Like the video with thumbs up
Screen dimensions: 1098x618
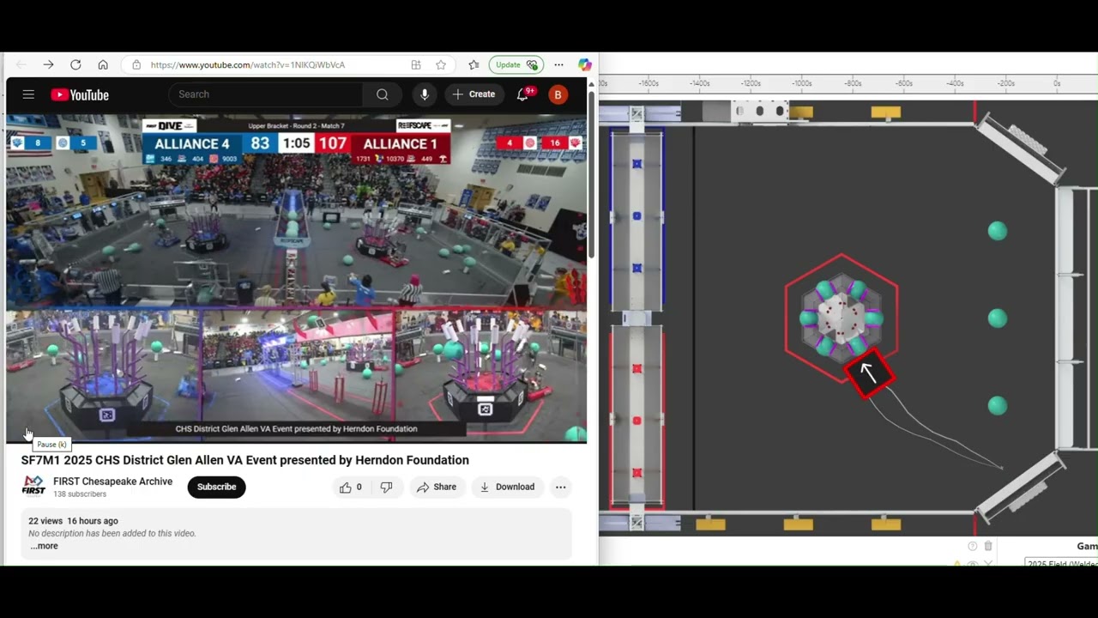(x=350, y=487)
